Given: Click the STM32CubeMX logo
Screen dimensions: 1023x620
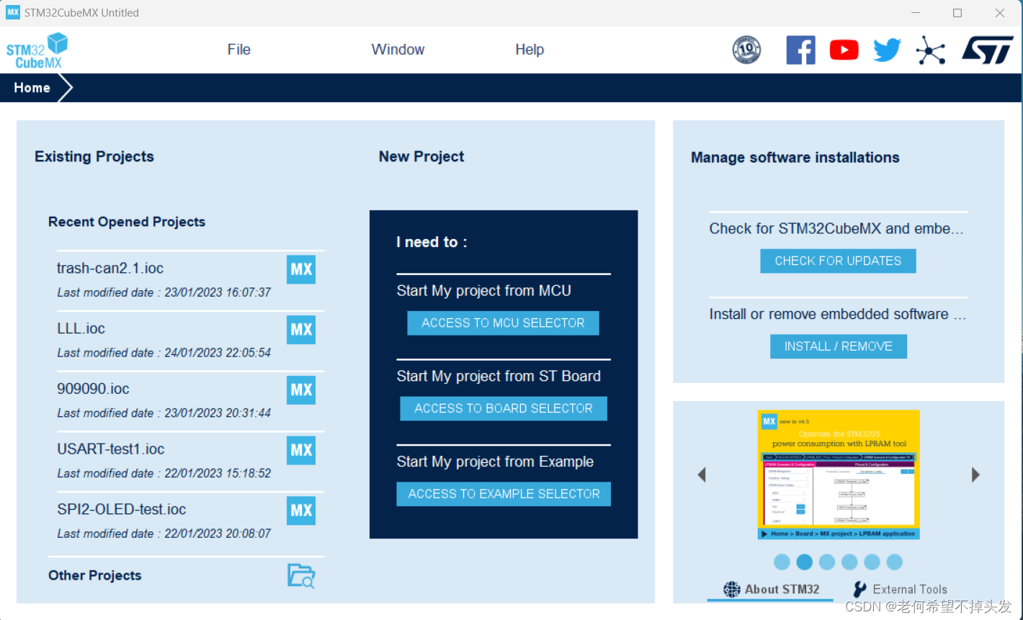Looking at the screenshot, I should click(37, 50).
